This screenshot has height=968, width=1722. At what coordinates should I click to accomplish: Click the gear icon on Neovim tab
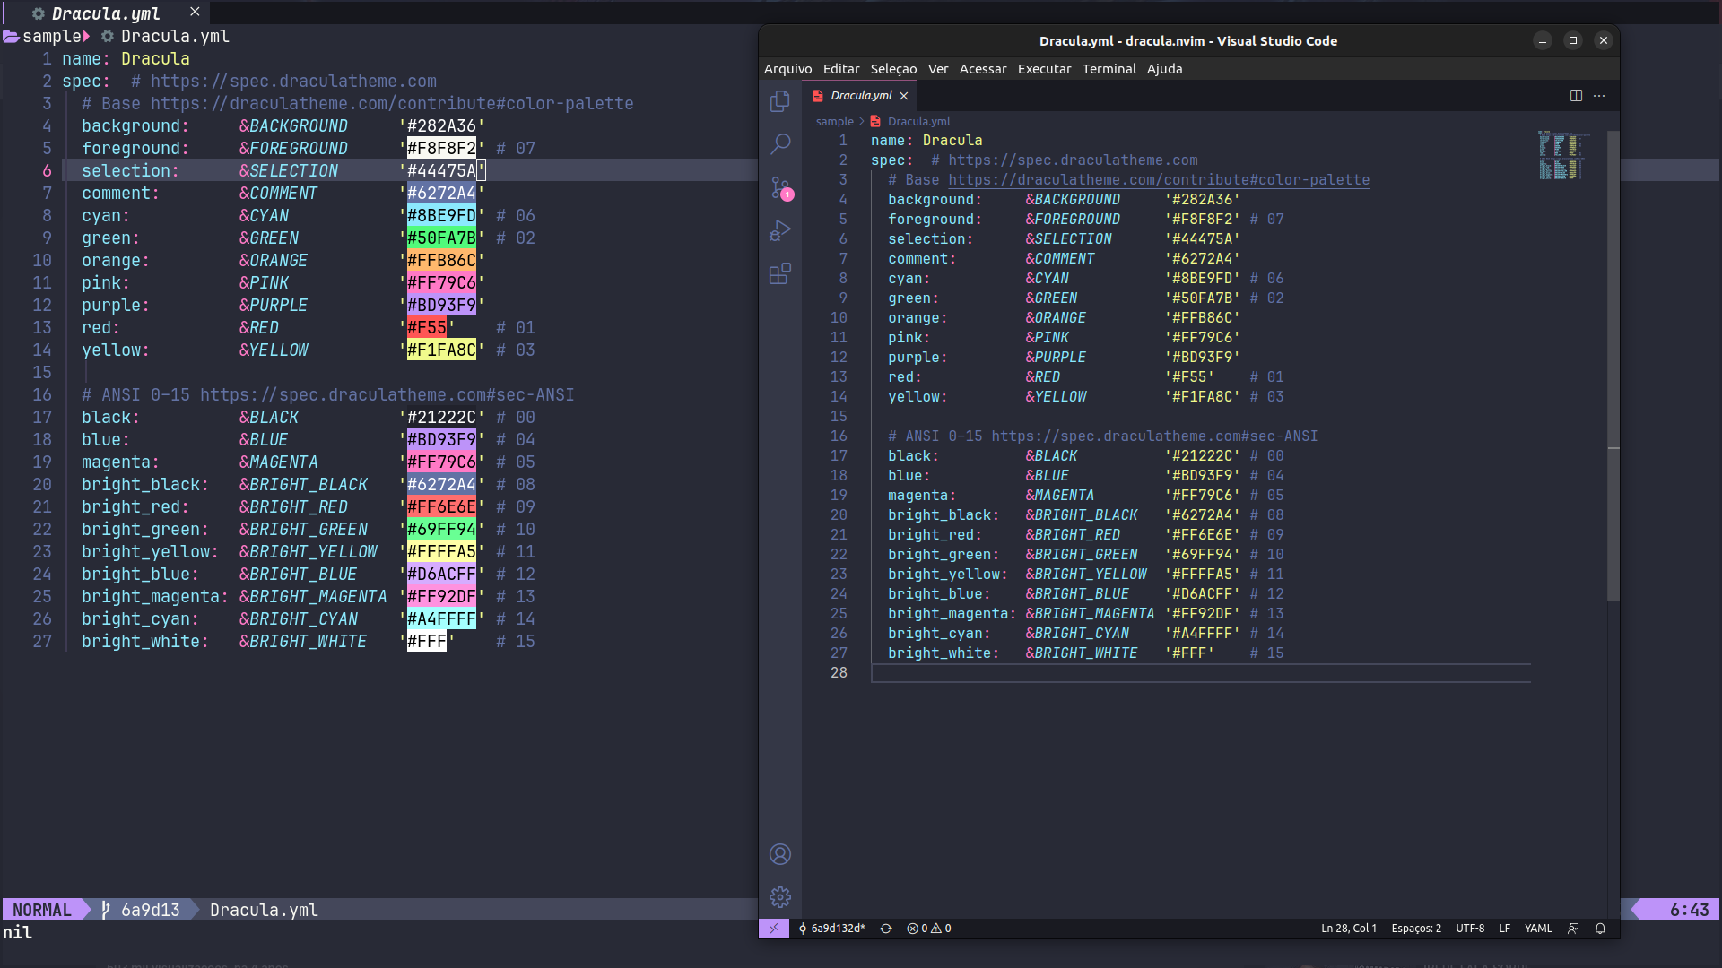(39, 13)
